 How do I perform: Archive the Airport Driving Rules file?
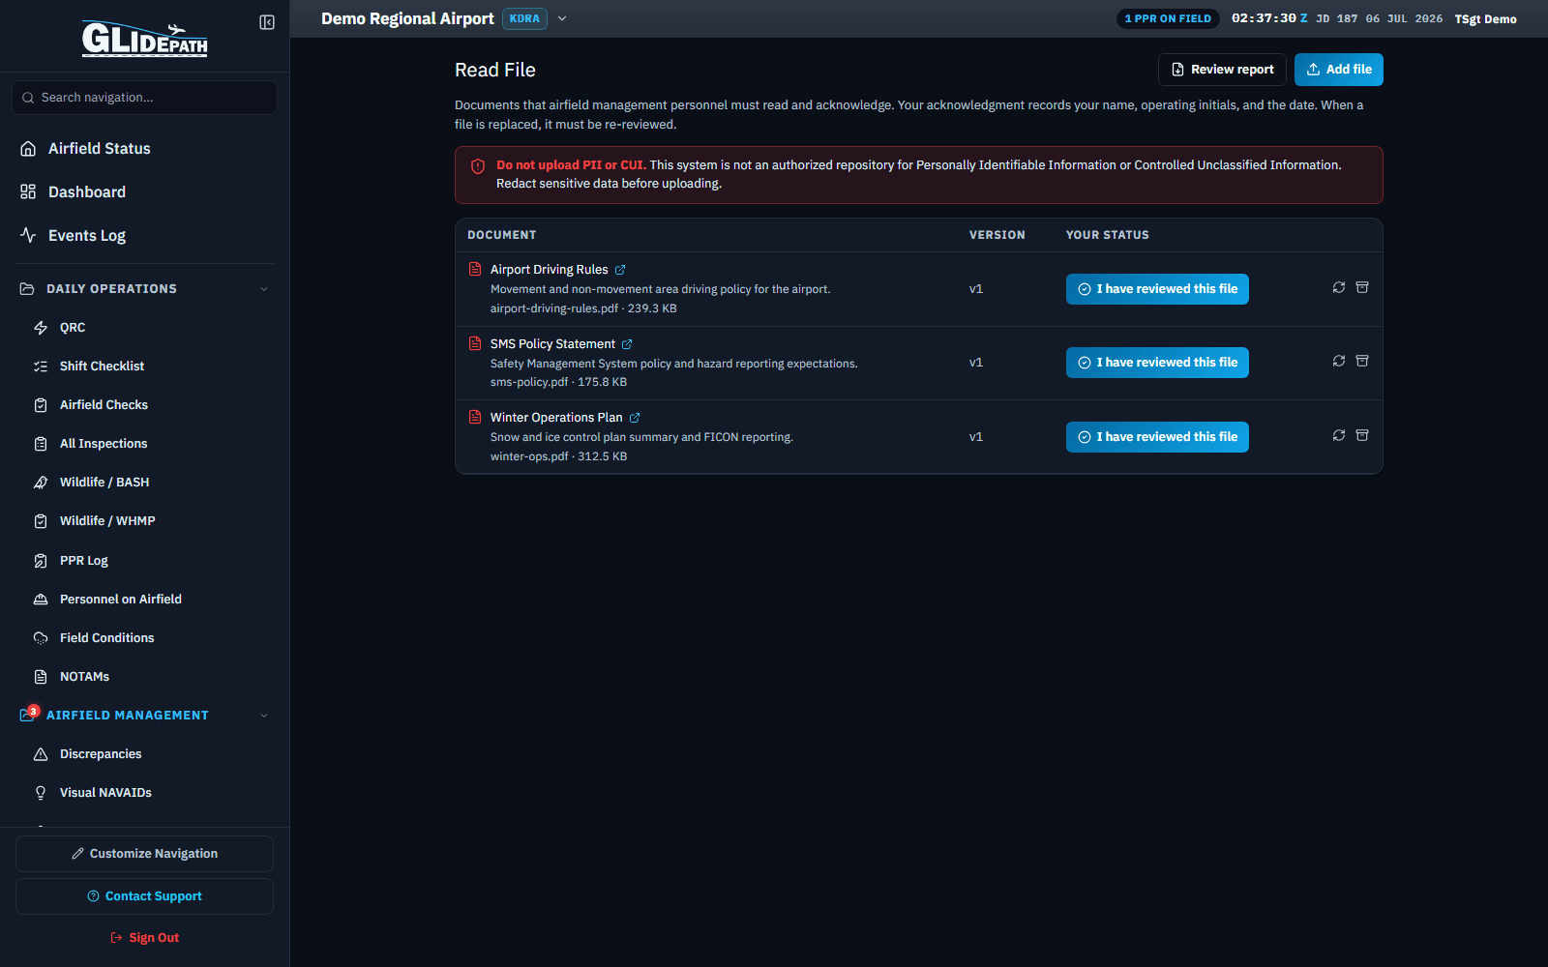1362,287
